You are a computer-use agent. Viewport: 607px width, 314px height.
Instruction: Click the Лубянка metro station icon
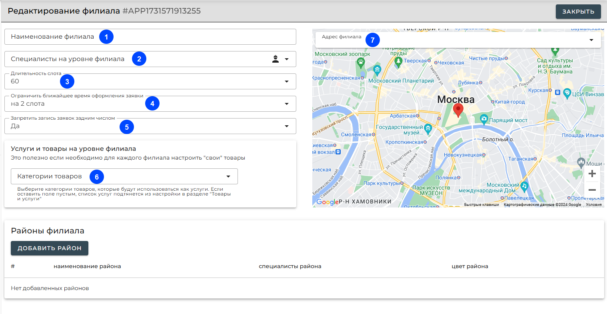pos(481,83)
